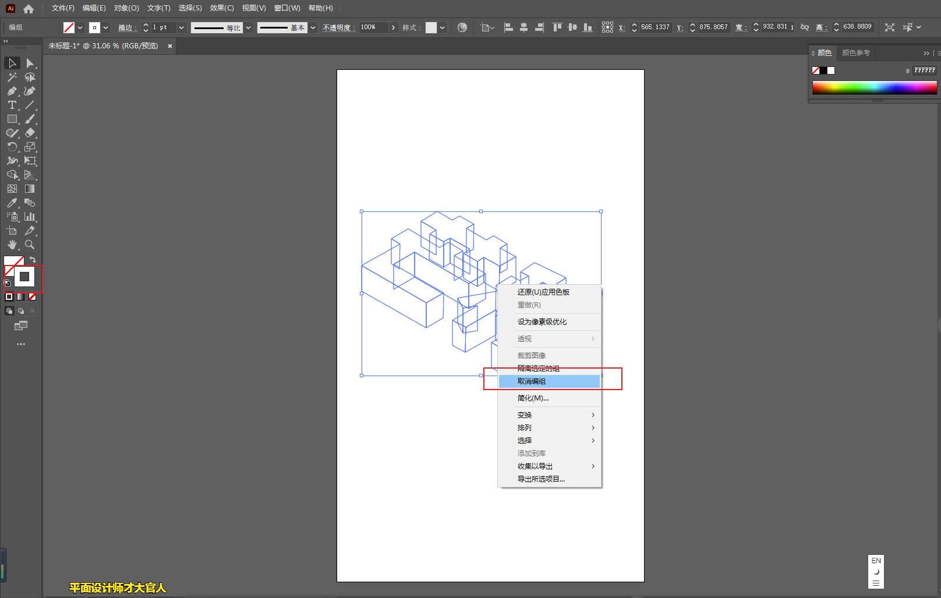The width and height of the screenshot is (941, 598).
Task: Select the Eraser tool
Action: tap(30, 133)
